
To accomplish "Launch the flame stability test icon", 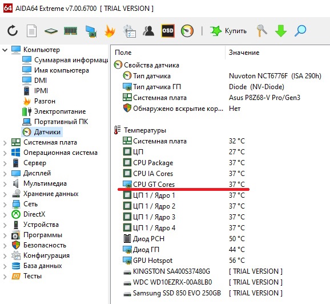I will pos(110,31).
